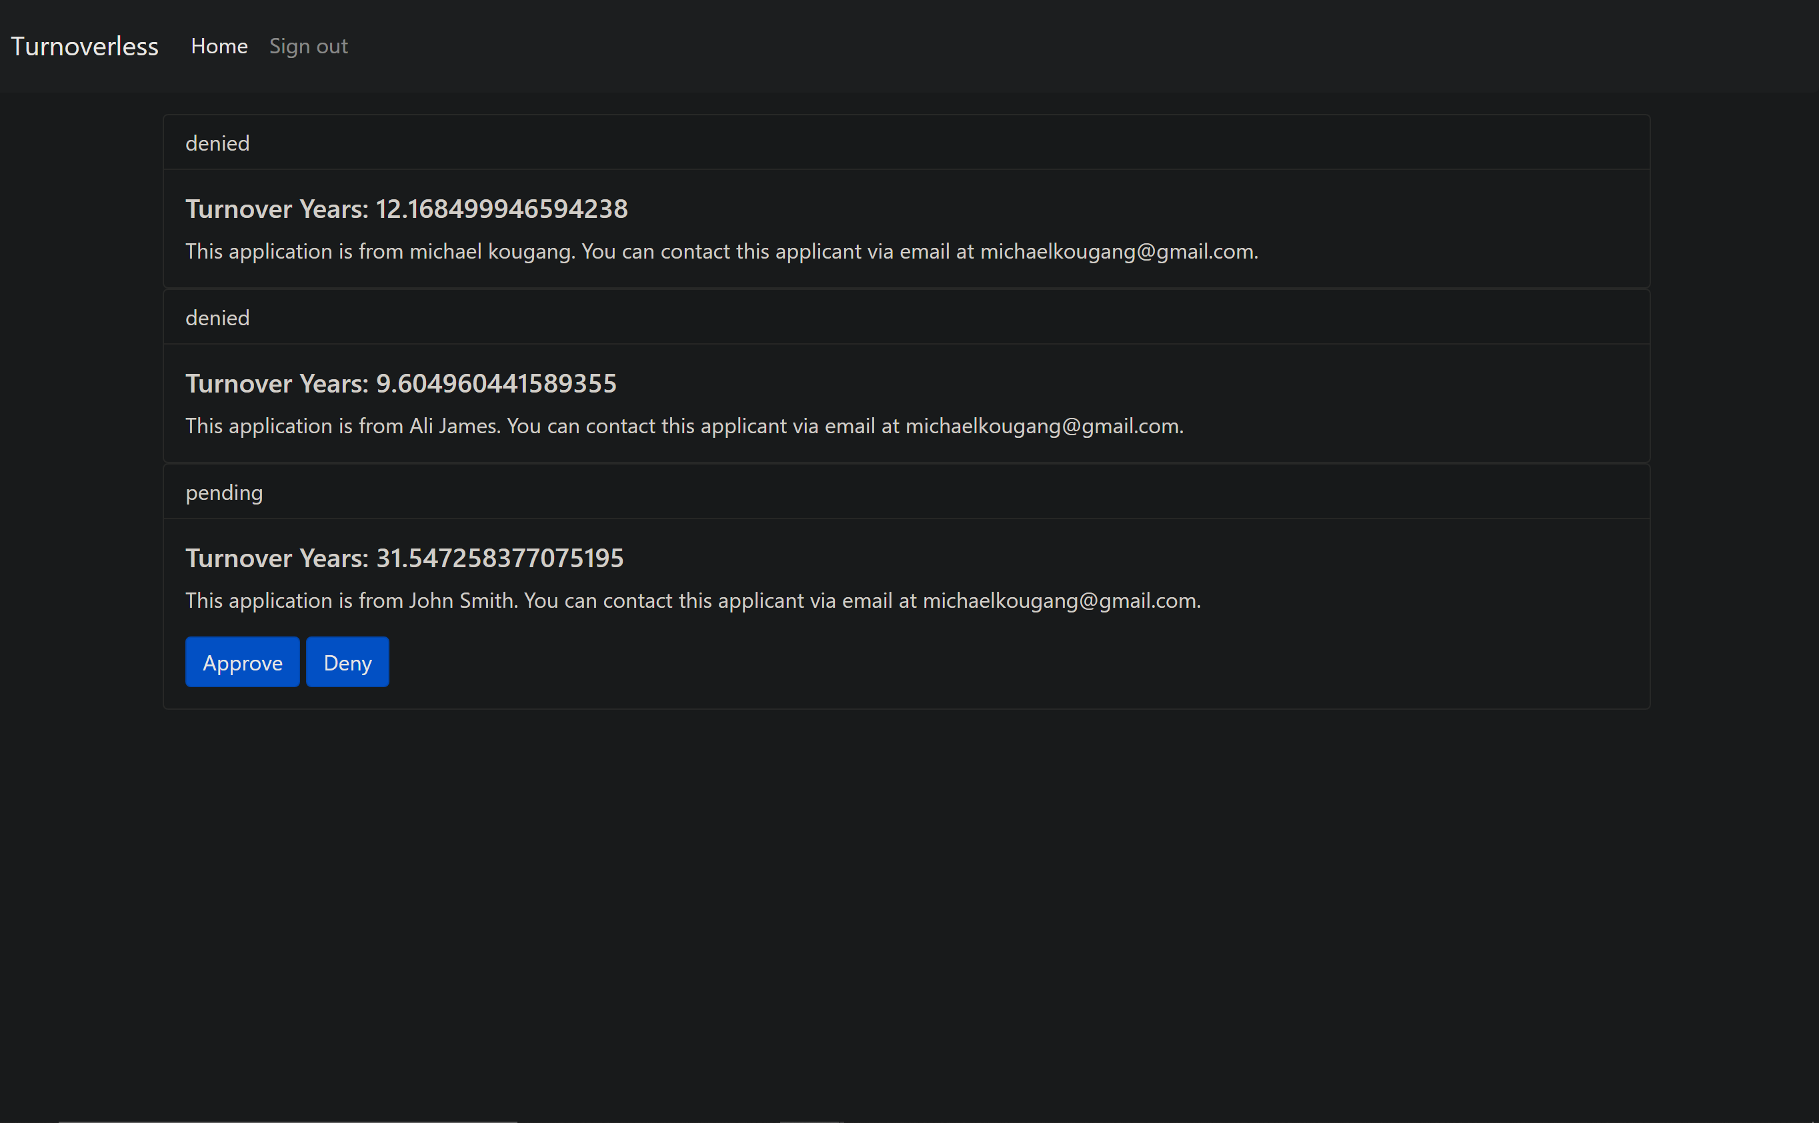Click email address in John Smith's card

(x=1060, y=600)
